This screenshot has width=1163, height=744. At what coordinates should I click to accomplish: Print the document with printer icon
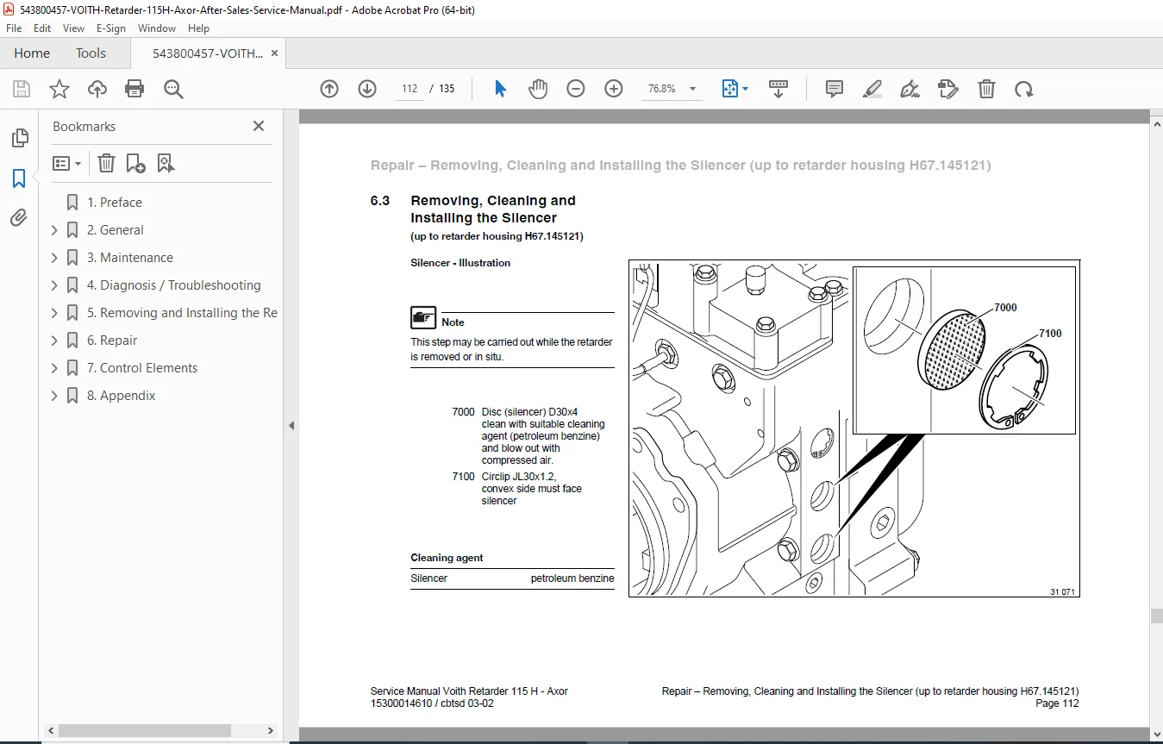coord(134,89)
